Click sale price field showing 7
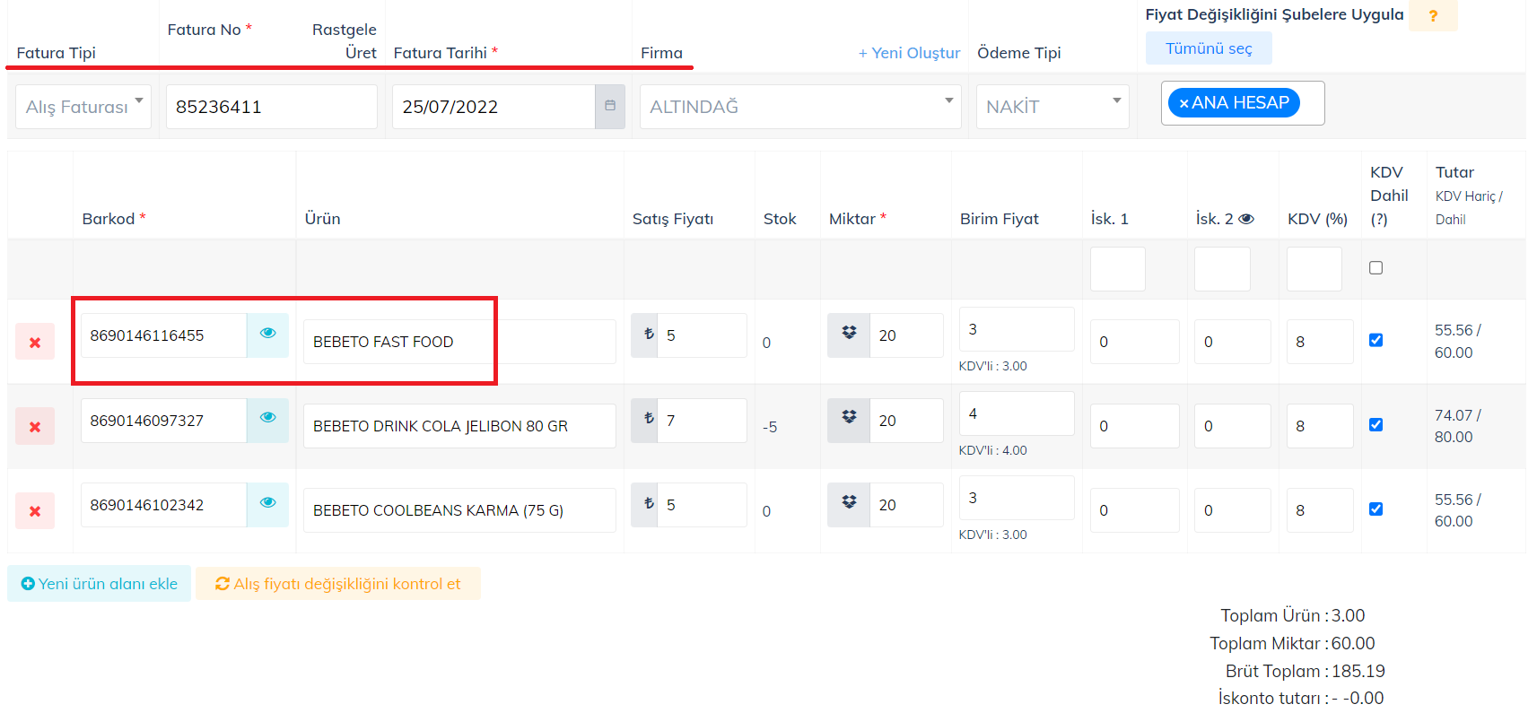This screenshot has width=1537, height=713. click(x=702, y=420)
